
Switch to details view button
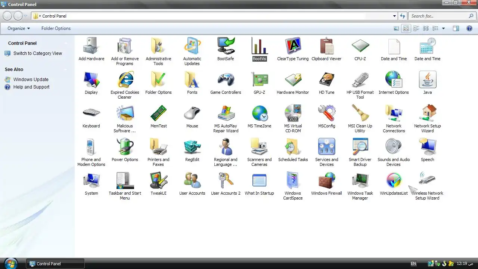tap(435, 28)
